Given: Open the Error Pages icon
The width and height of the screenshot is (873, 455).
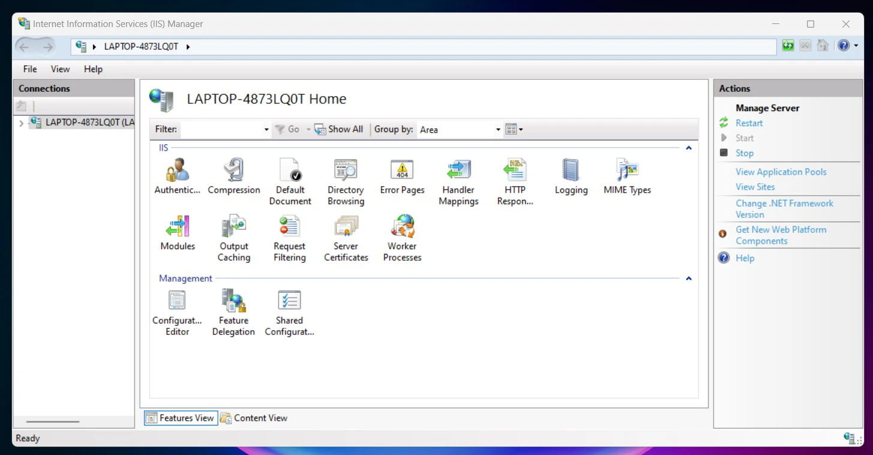Looking at the screenshot, I should [402, 176].
